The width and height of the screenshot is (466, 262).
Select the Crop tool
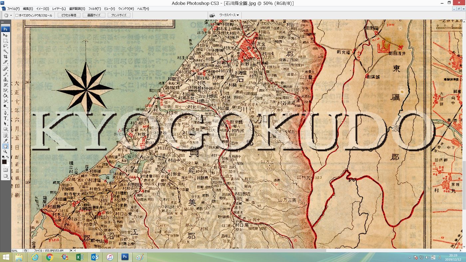click(5, 57)
